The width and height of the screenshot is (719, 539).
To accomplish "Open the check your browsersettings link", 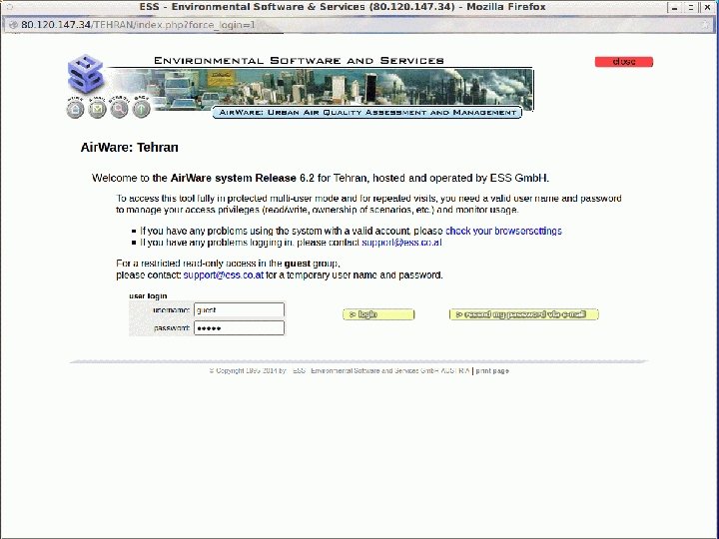I will pyautogui.click(x=503, y=231).
